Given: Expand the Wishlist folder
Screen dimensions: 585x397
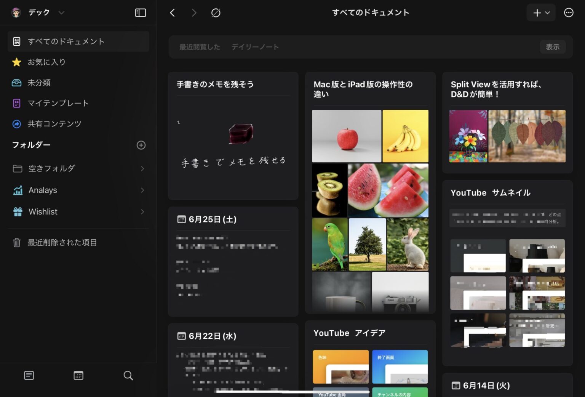Looking at the screenshot, I should (142, 212).
